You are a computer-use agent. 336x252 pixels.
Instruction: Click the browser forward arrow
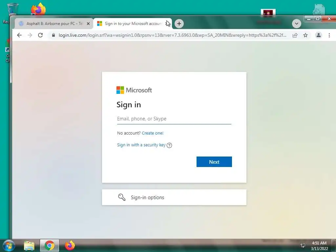(30, 35)
